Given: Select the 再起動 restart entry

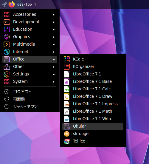Looking at the screenshot, I should pos(30,99).
